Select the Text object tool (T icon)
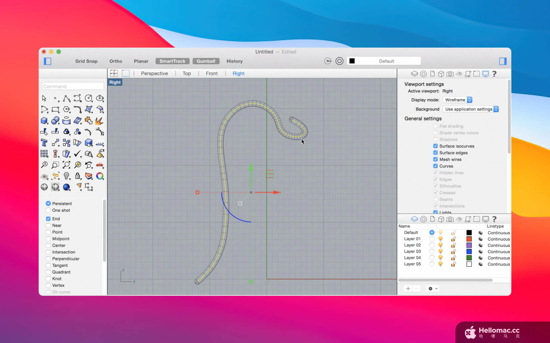Screen dimensions: 550x343 [x=44, y=142]
